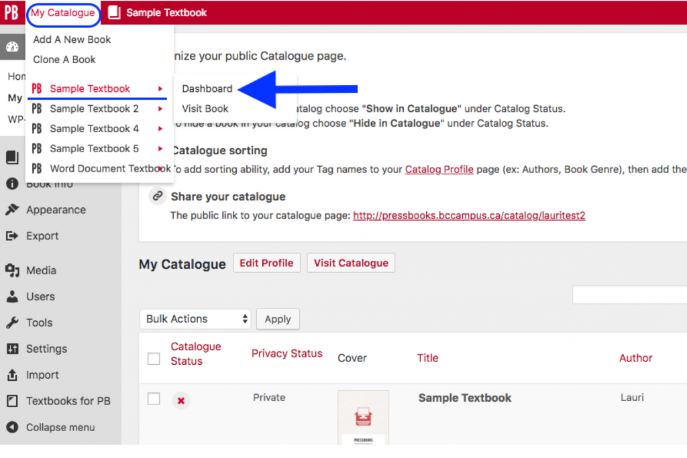Click PB icon next to Sample Textbook 4
The height and width of the screenshot is (458, 687).
coord(37,129)
